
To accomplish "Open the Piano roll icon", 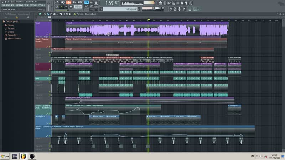I will (169, 3).
